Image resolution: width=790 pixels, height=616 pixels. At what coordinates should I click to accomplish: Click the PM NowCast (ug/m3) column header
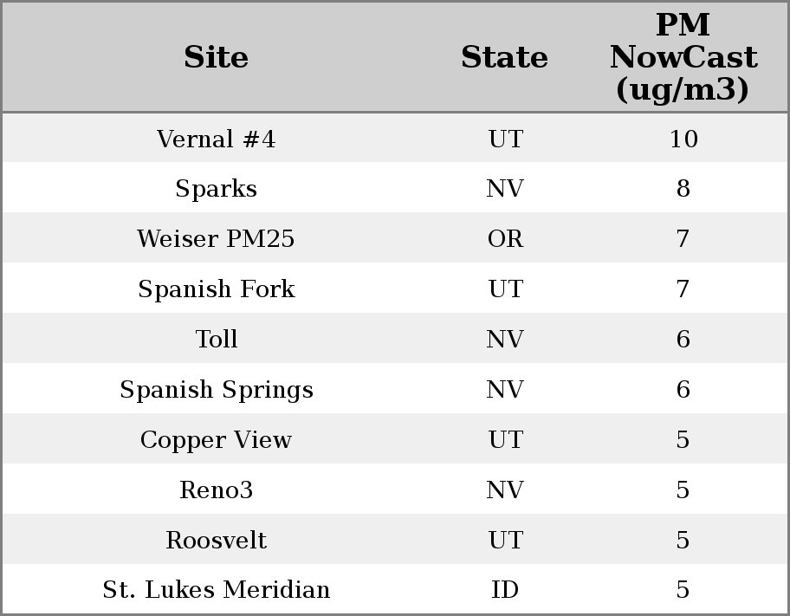(x=683, y=57)
